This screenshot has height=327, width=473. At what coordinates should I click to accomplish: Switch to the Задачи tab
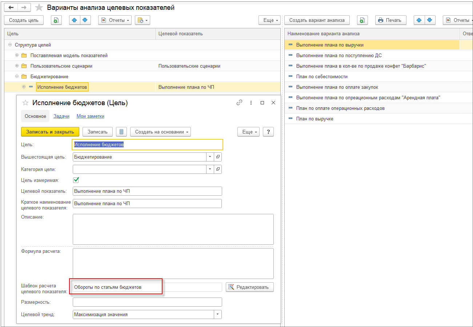click(61, 116)
